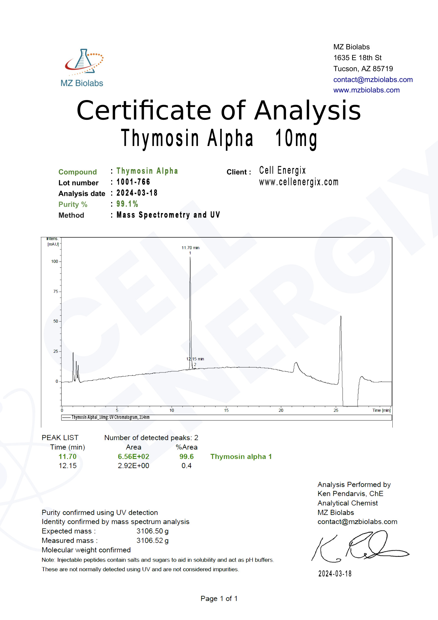438x620 pixels.
Task: Select measured mass value '3106.52 g'
Action: 153,541
